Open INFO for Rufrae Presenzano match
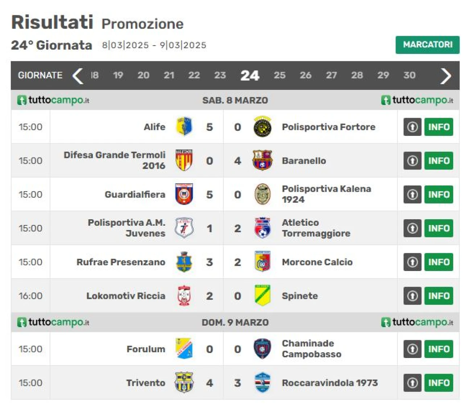The height and width of the screenshot is (404, 464). click(x=439, y=262)
